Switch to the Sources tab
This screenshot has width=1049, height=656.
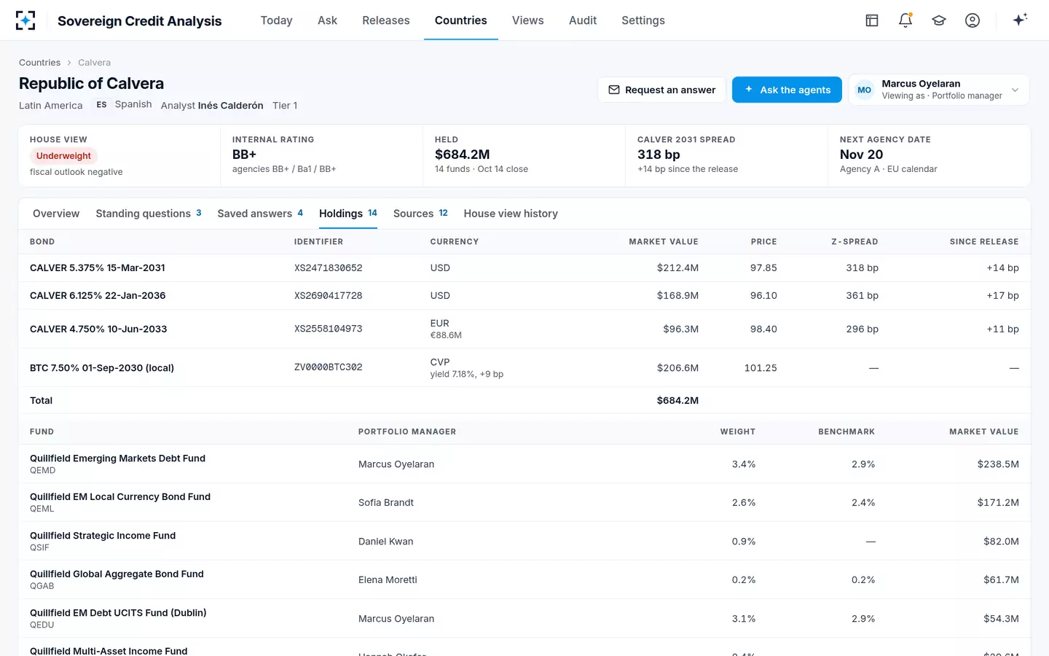(x=420, y=214)
